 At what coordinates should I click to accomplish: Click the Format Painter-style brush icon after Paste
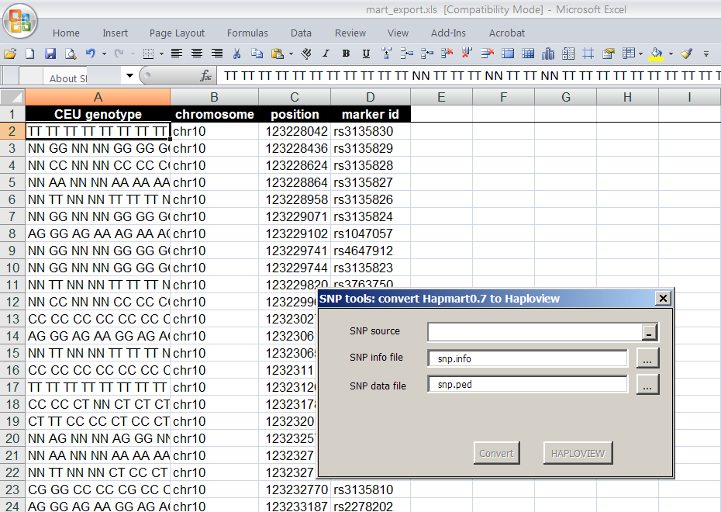pos(306,54)
